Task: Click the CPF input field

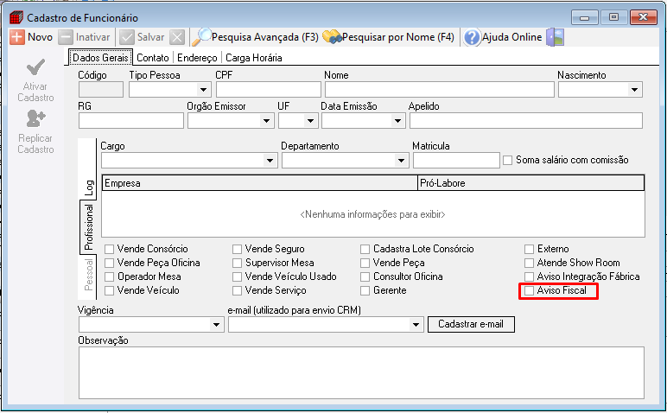Action: [269, 90]
